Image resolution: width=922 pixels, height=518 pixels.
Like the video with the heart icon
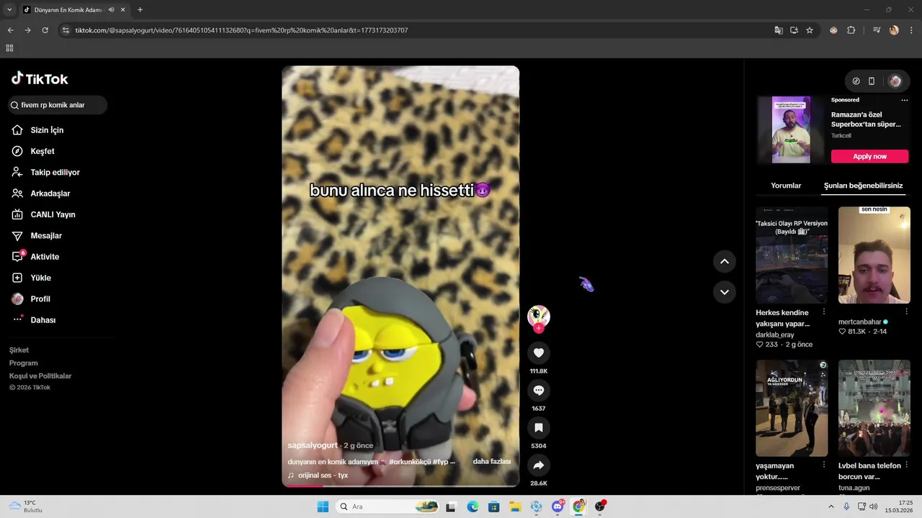538,353
